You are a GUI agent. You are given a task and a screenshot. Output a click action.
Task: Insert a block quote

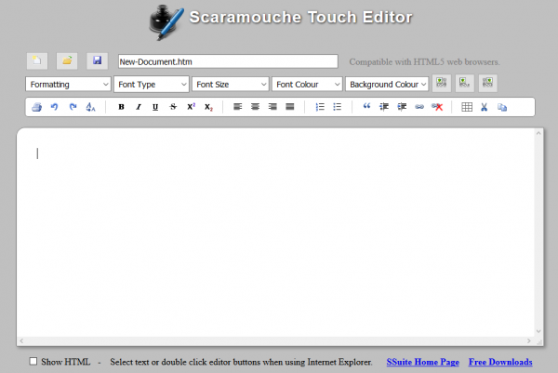pos(366,107)
